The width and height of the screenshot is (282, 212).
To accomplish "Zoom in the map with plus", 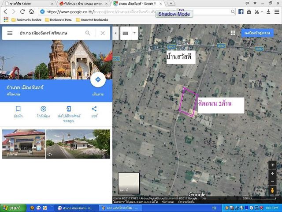I will tap(272, 174).
